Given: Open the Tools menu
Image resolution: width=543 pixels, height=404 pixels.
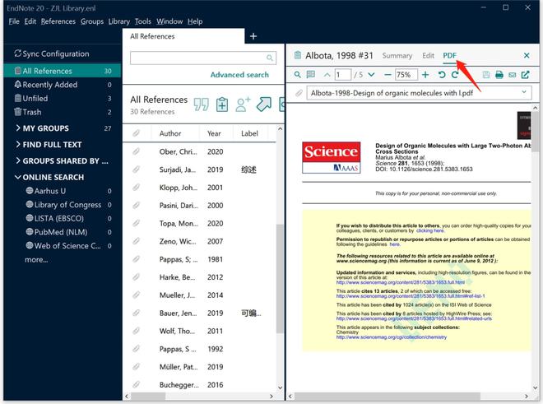Looking at the screenshot, I should (142, 21).
